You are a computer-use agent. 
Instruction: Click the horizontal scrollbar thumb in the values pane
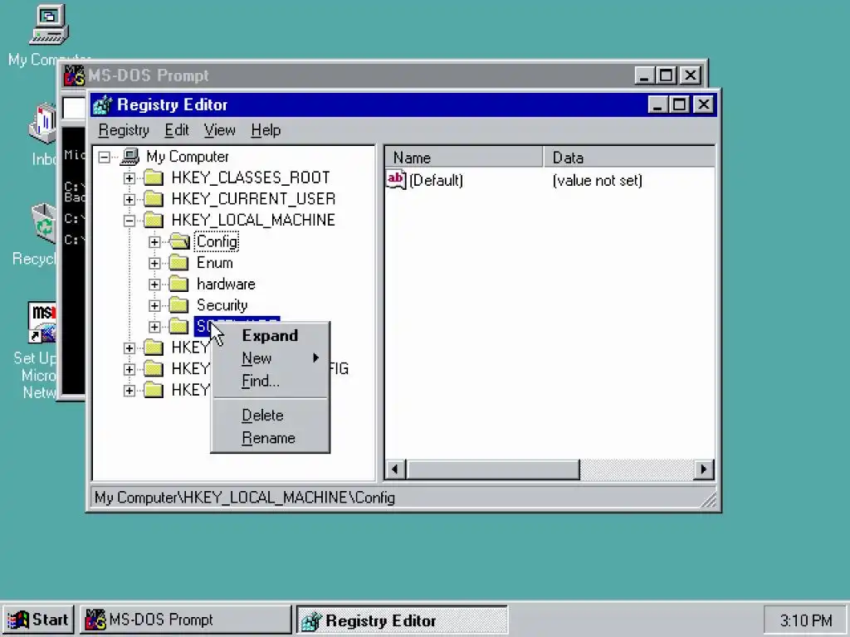pyautogui.click(x=493, y=469)
